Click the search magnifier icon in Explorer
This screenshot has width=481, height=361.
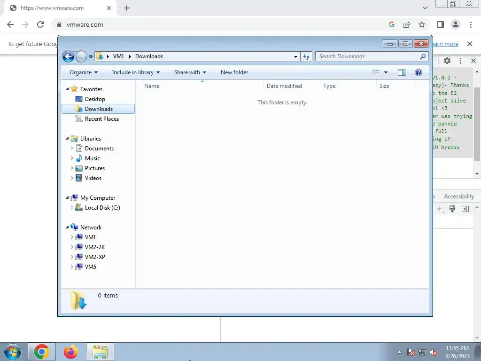tap(423, 56)
